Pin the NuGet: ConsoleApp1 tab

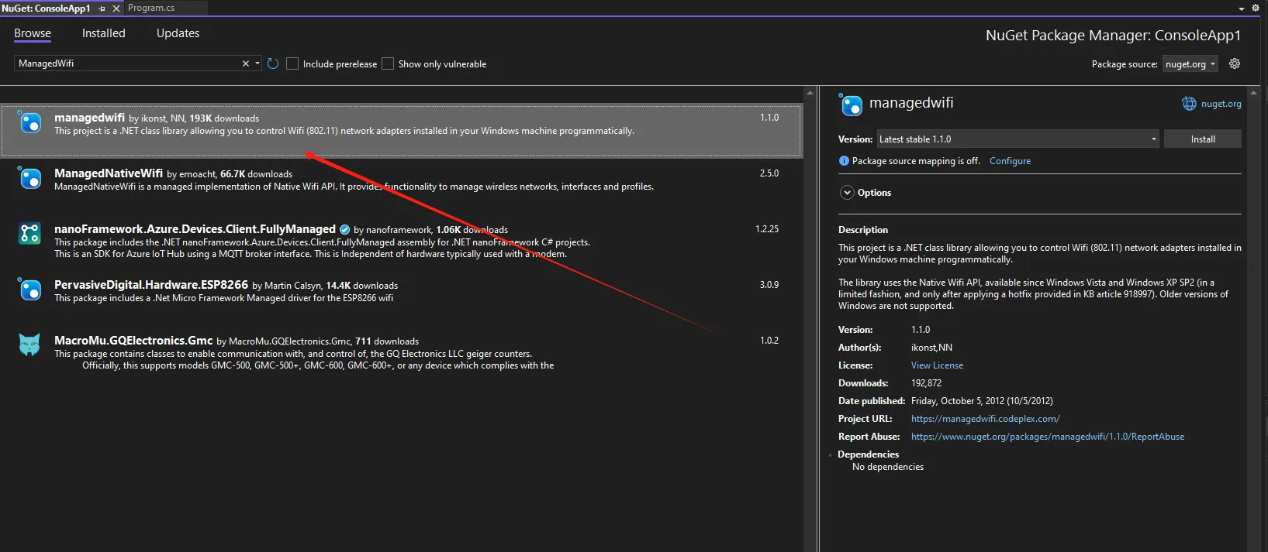102,9
